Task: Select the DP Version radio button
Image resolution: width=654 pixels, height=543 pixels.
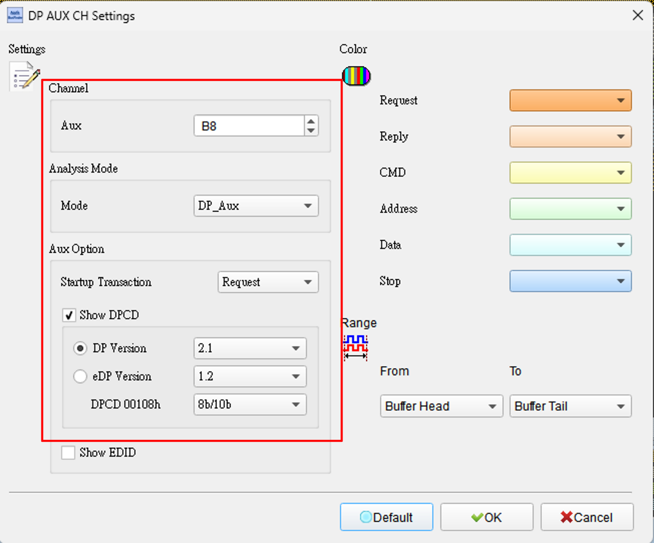Action: coord(80,348)
